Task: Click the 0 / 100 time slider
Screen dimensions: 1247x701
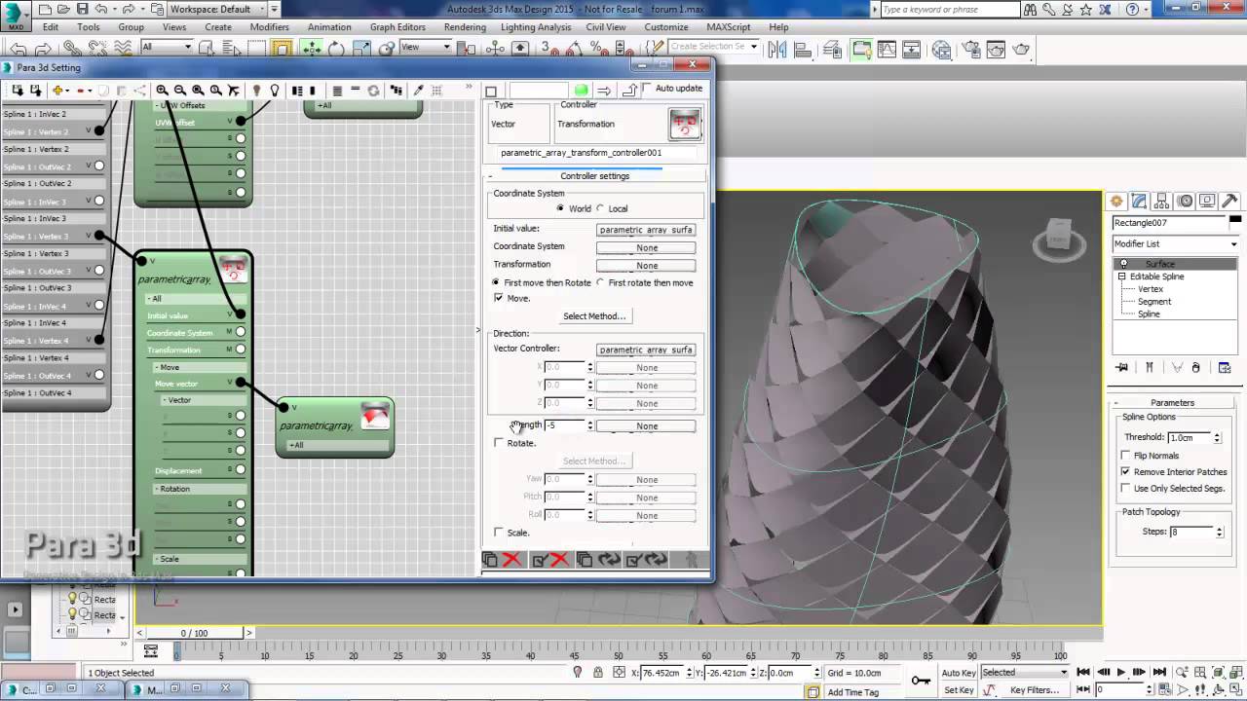Action: 194,633
